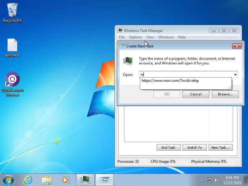
Task: Click the computer icon in Create New Task dialog
Action: point(128,61)
